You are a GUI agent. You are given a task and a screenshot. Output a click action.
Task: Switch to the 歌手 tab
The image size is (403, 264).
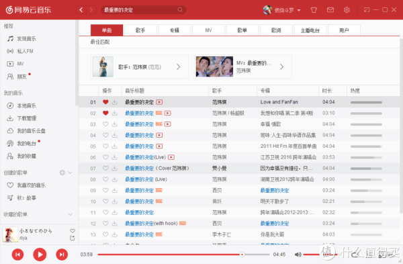click(140, 30)
